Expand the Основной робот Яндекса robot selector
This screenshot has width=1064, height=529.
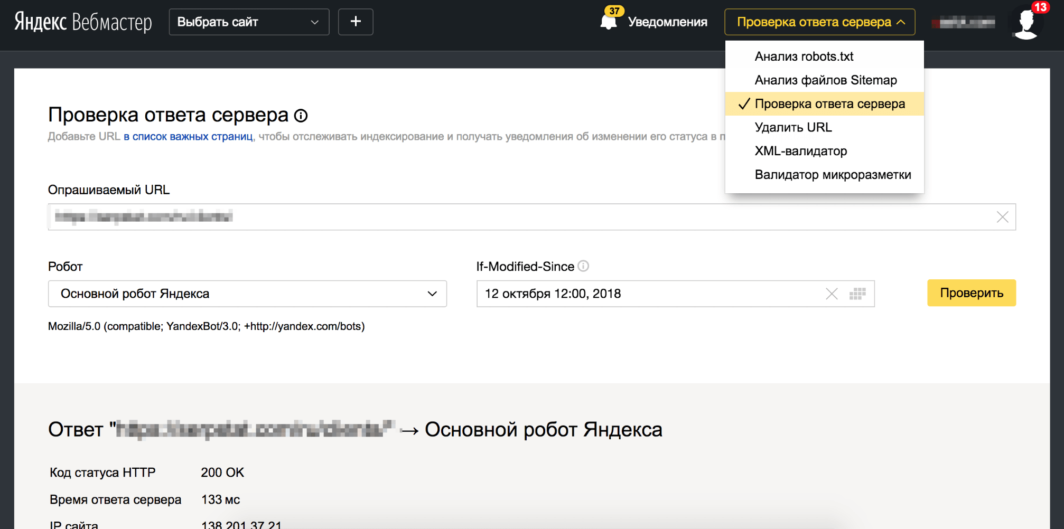tap(247, 294)
